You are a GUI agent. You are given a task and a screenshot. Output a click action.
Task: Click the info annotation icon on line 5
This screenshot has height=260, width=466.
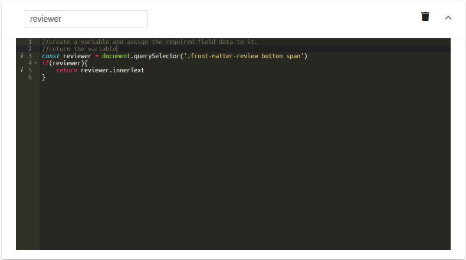pos(22,71)
